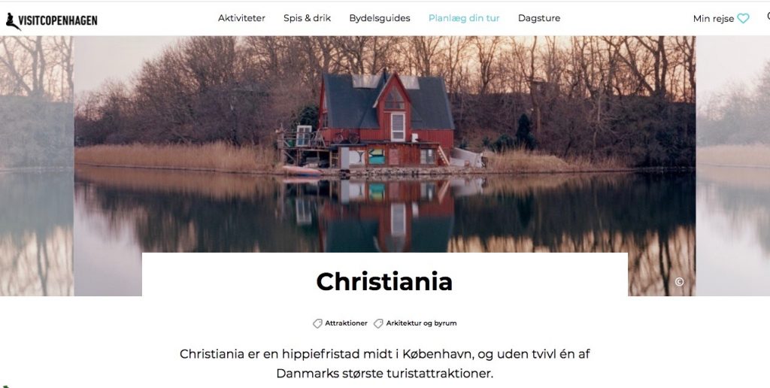Click the Christiania page heading
Screen dimensions: 770x388
[384, 282]
